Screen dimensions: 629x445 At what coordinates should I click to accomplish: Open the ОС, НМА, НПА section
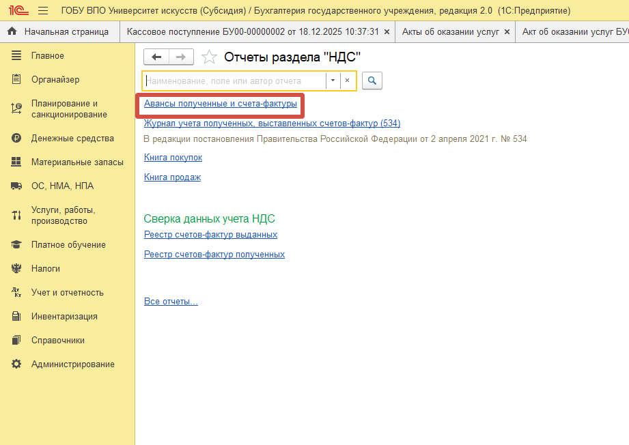tap(62, 186)
